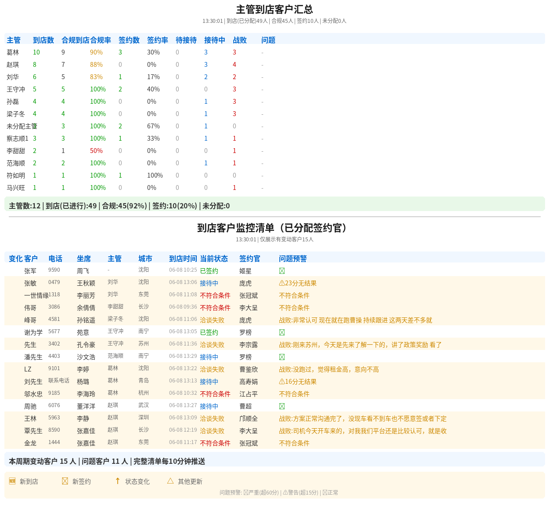549x517 pixels.
Task: Click supervisor name 孙磊
Action: coord(13,102)
